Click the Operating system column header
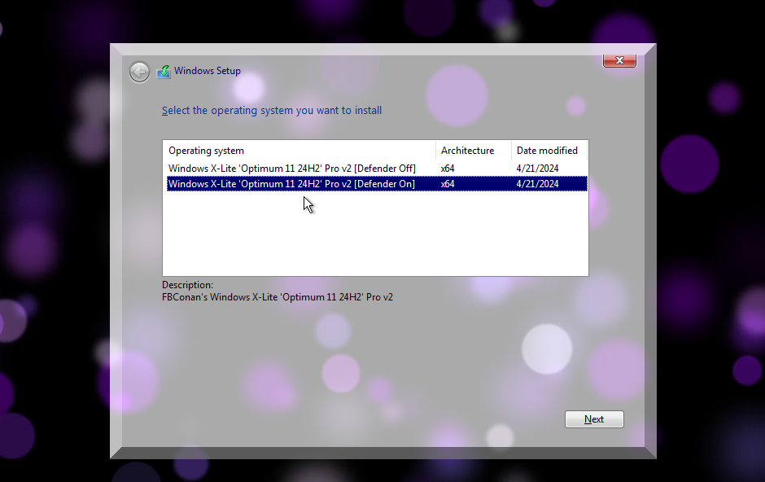This screenshot has height=482, width=765. [x=299, y=151]
